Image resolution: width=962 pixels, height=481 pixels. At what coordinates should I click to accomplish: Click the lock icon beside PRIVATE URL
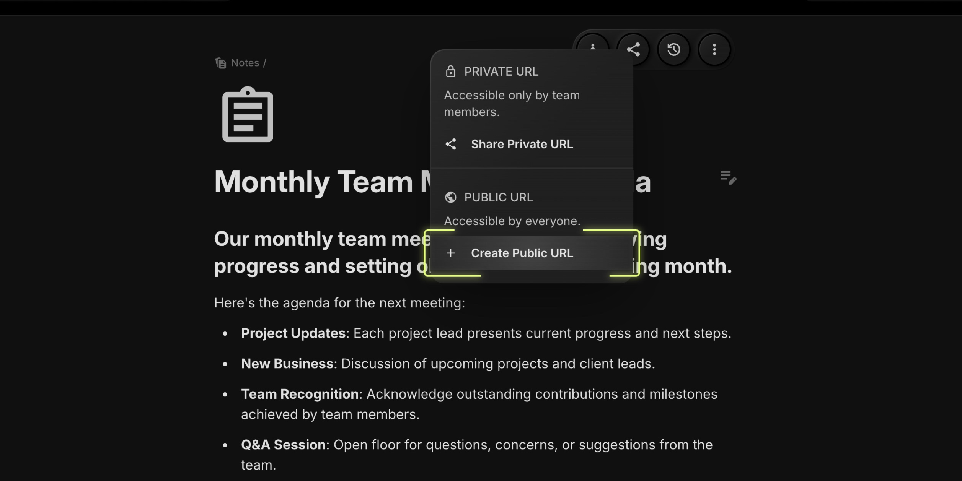click(450, 71)
